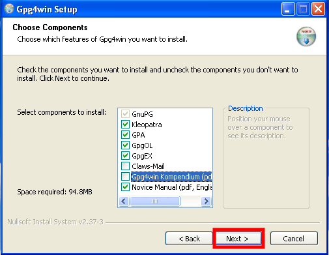
Task: Minimize the Gpg4win Setup window
Action: pos(288,9)
